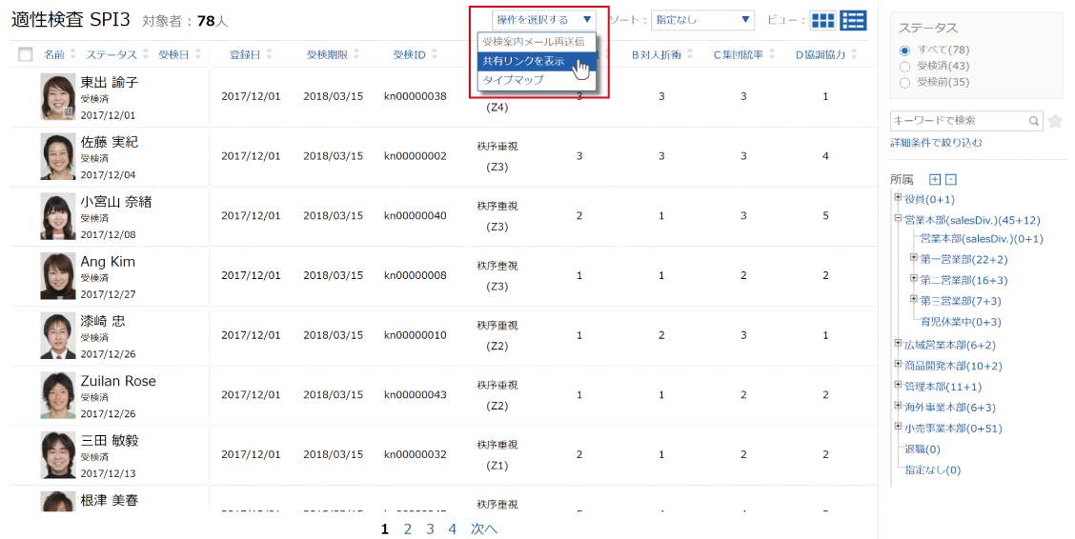Collapse the 営業本部(salesDiv.)(45+12) tree node
The height and width of the screenshot is (539, 1075).
(898, 218)
